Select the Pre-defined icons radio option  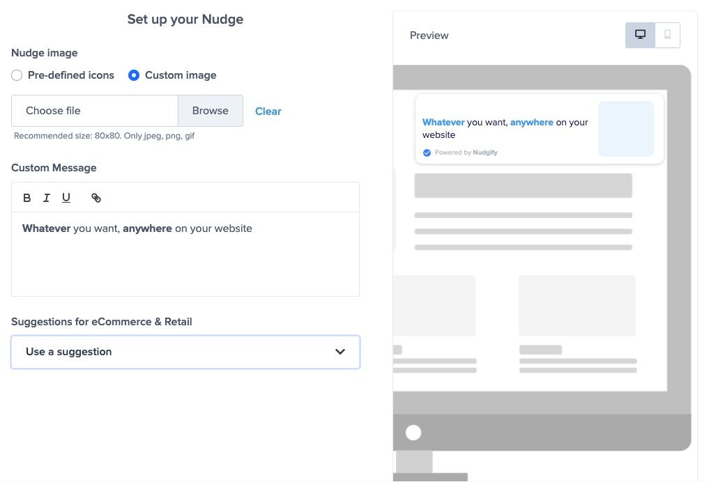[x=17, y=75]
